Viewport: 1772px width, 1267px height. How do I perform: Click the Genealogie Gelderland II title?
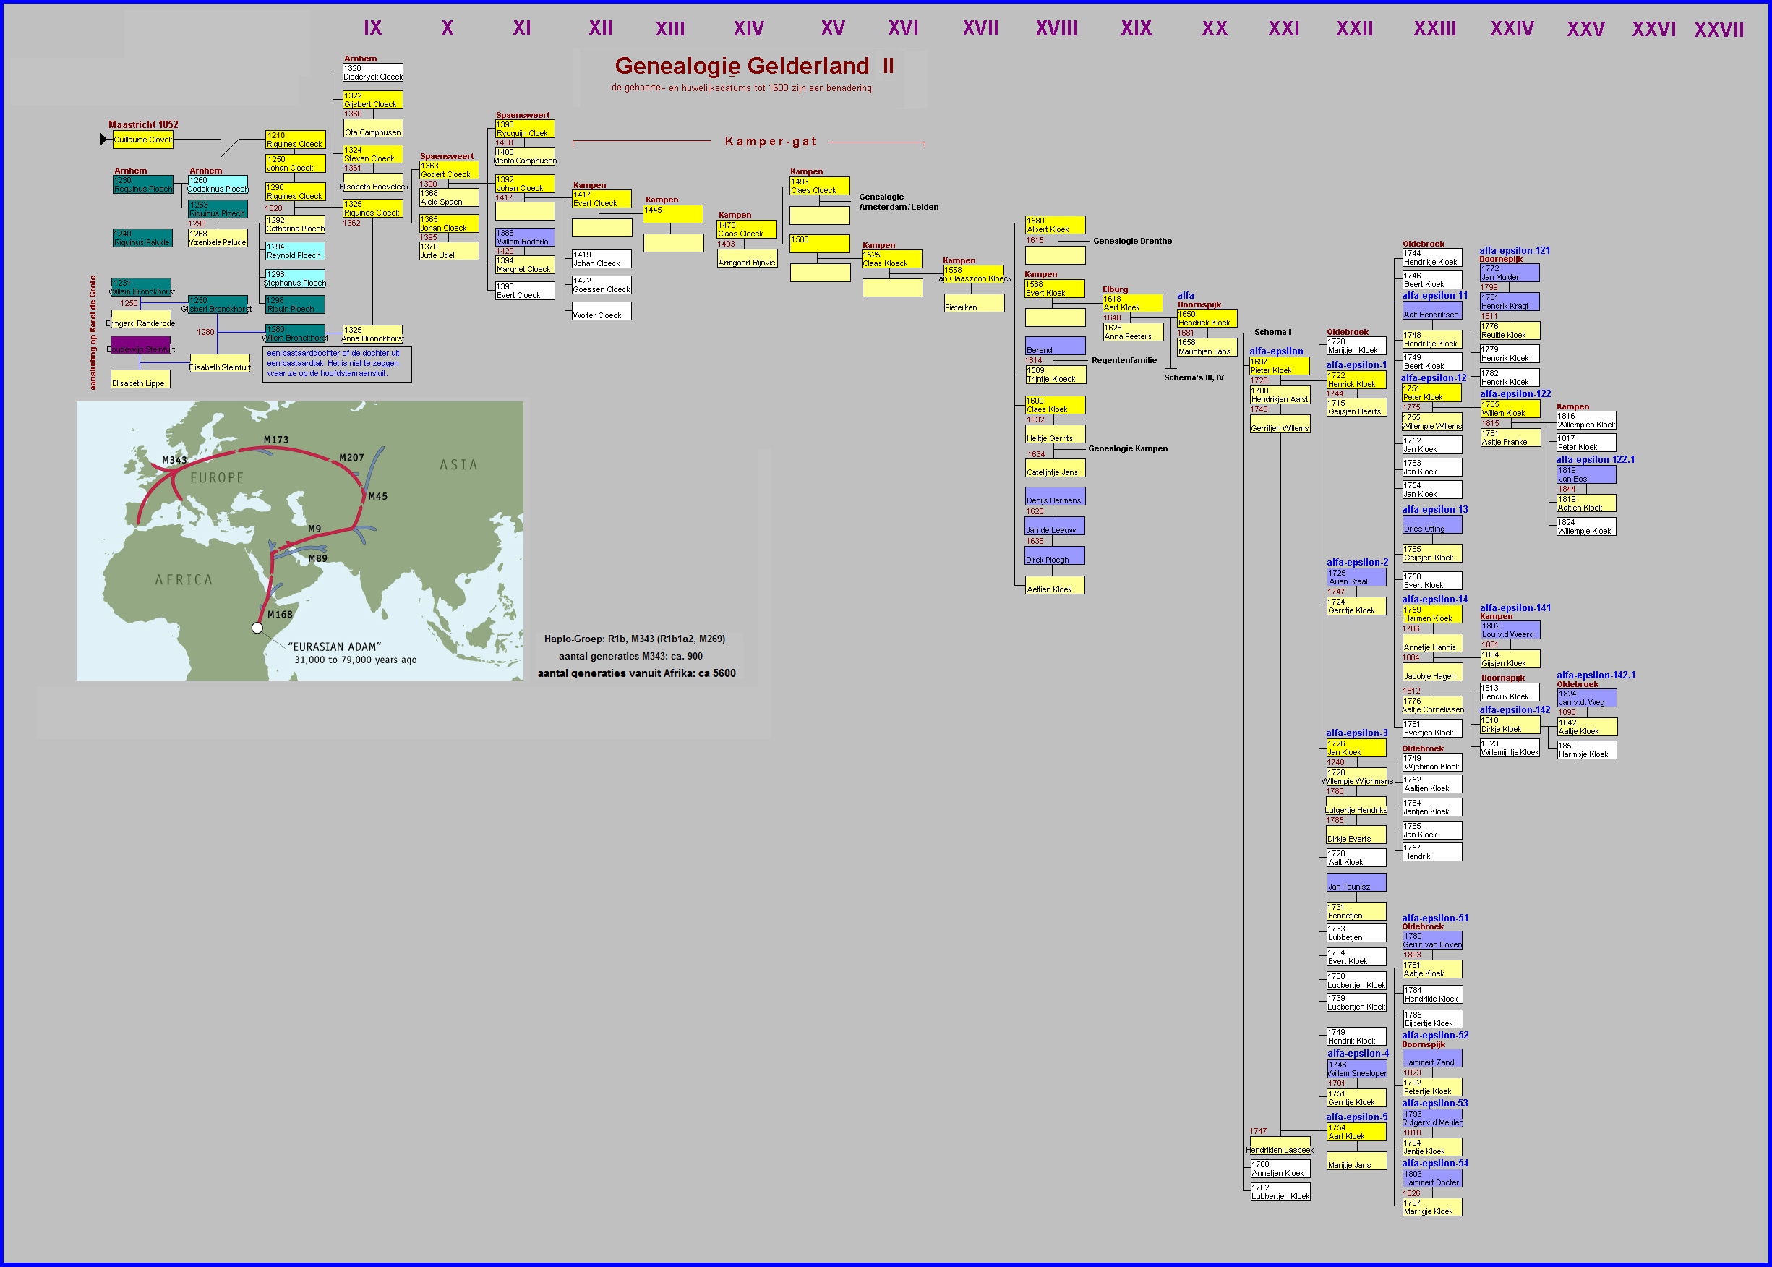click(753, 67)
